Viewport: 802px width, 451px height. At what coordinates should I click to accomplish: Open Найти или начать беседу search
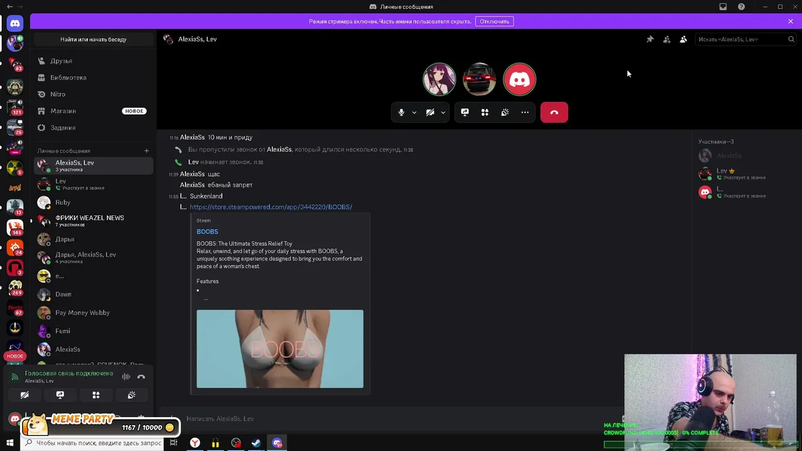pos(93,39)
